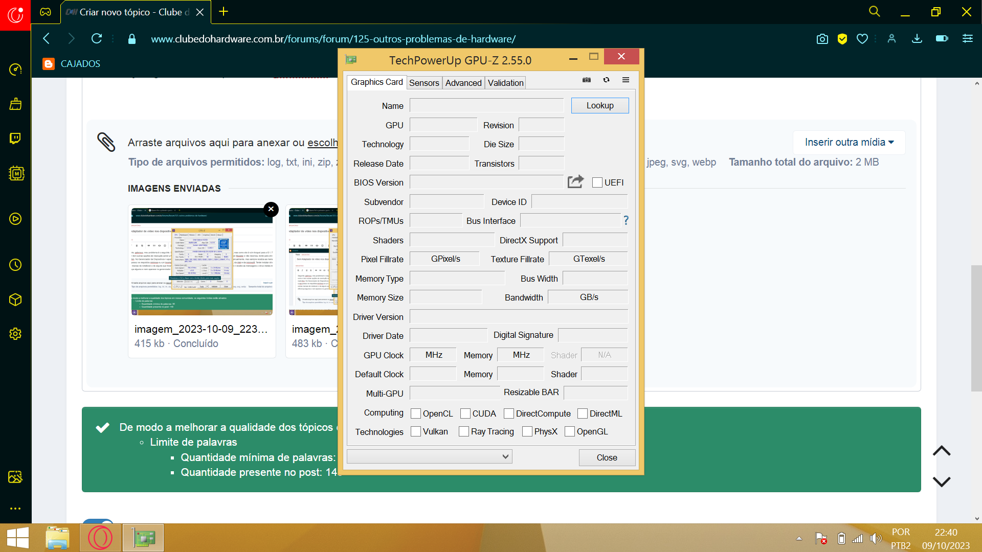Switch to the Graphics Card tab

click(x=377, y=82)
